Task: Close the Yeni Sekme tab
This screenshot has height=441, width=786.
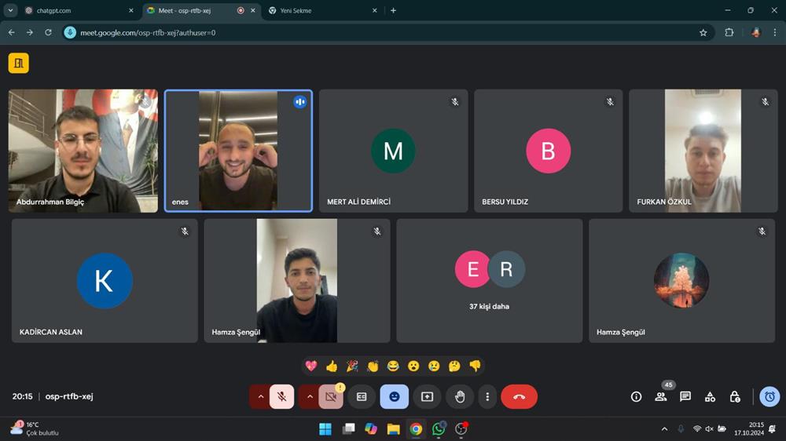Action: (374, 10)
